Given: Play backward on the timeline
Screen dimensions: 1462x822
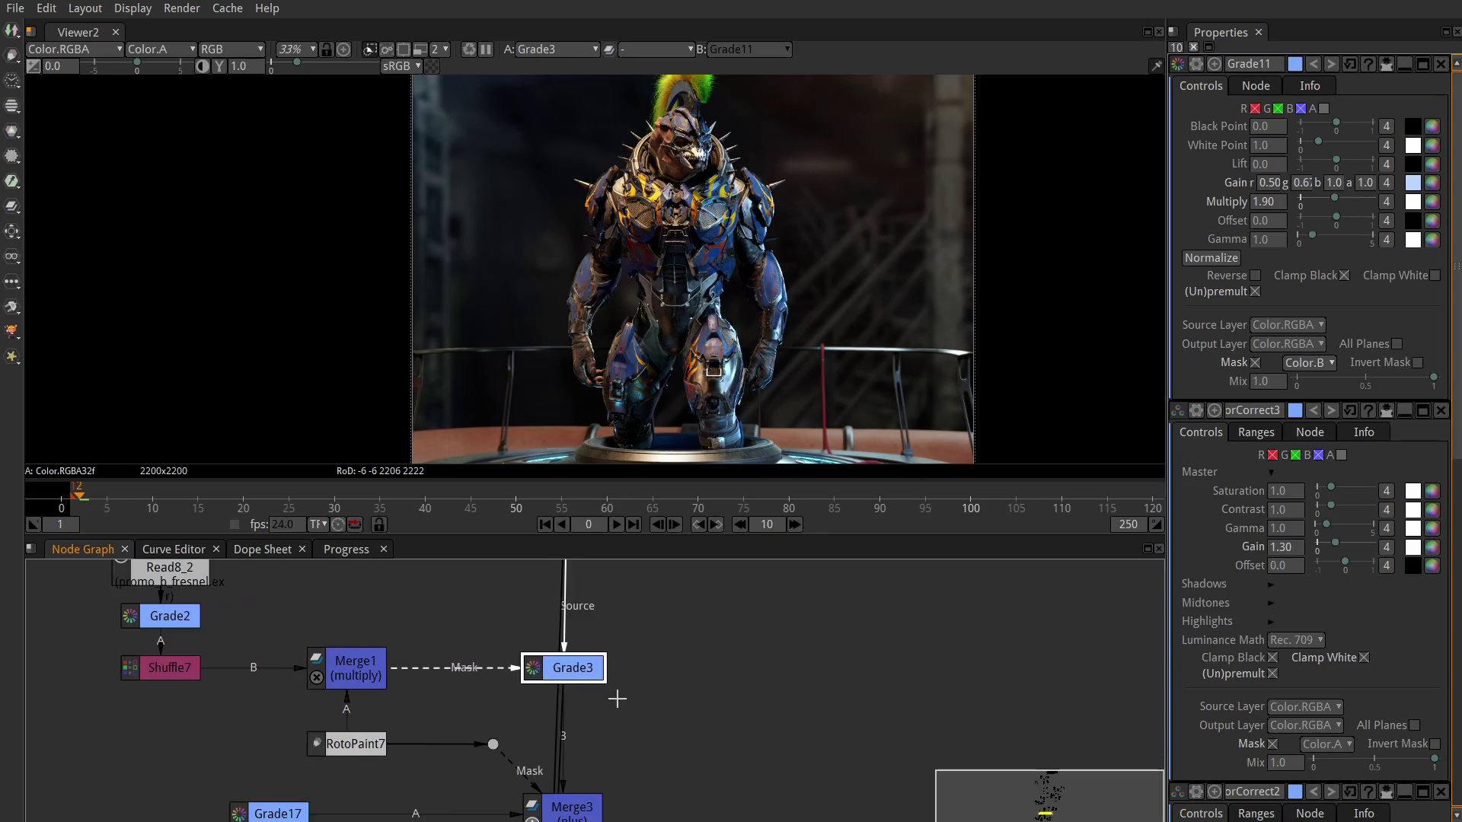Looking at the screenshot, I should (x=562, y=524).
